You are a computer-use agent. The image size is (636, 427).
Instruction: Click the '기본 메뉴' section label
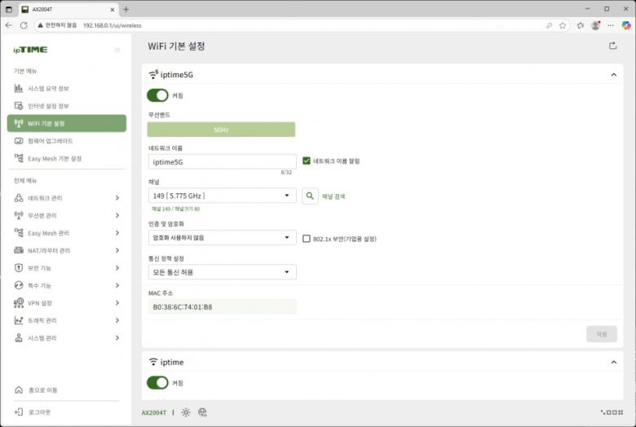pos(25,71)
